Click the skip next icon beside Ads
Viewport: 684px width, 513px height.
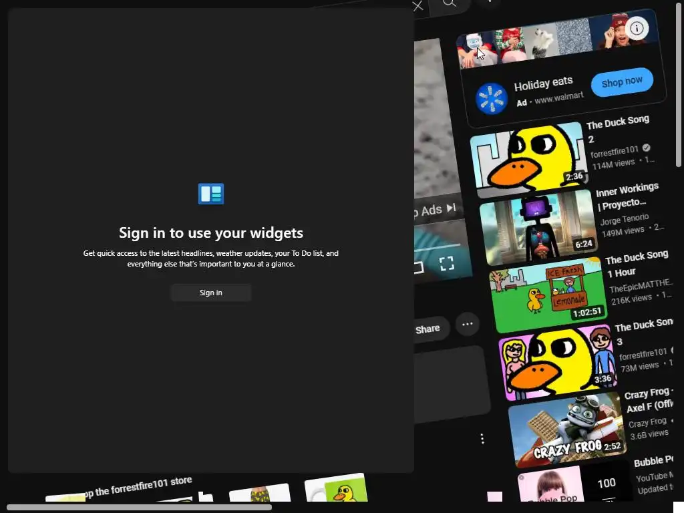click(x=452, y=208)
